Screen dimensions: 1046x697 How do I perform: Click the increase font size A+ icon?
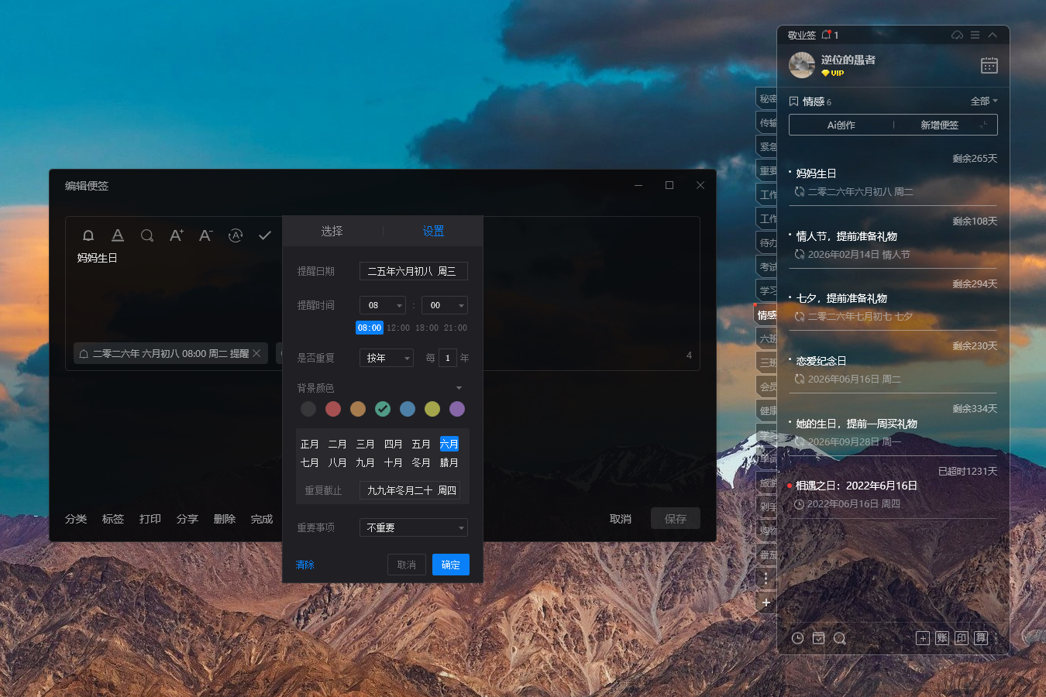177,235
